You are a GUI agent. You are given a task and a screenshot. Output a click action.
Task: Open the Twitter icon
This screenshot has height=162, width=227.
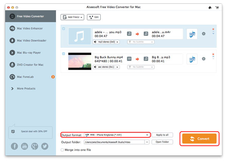(x=45, y=146)
